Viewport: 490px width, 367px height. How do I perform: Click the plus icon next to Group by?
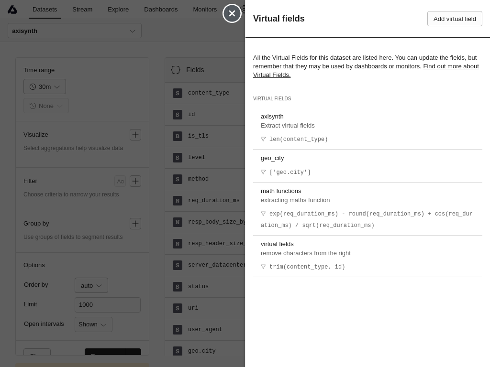pyautogui.click(x=135, y=224)
